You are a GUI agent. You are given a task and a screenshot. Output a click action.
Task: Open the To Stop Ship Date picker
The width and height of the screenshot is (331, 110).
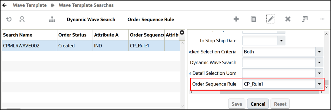click(x=281, y=41)
